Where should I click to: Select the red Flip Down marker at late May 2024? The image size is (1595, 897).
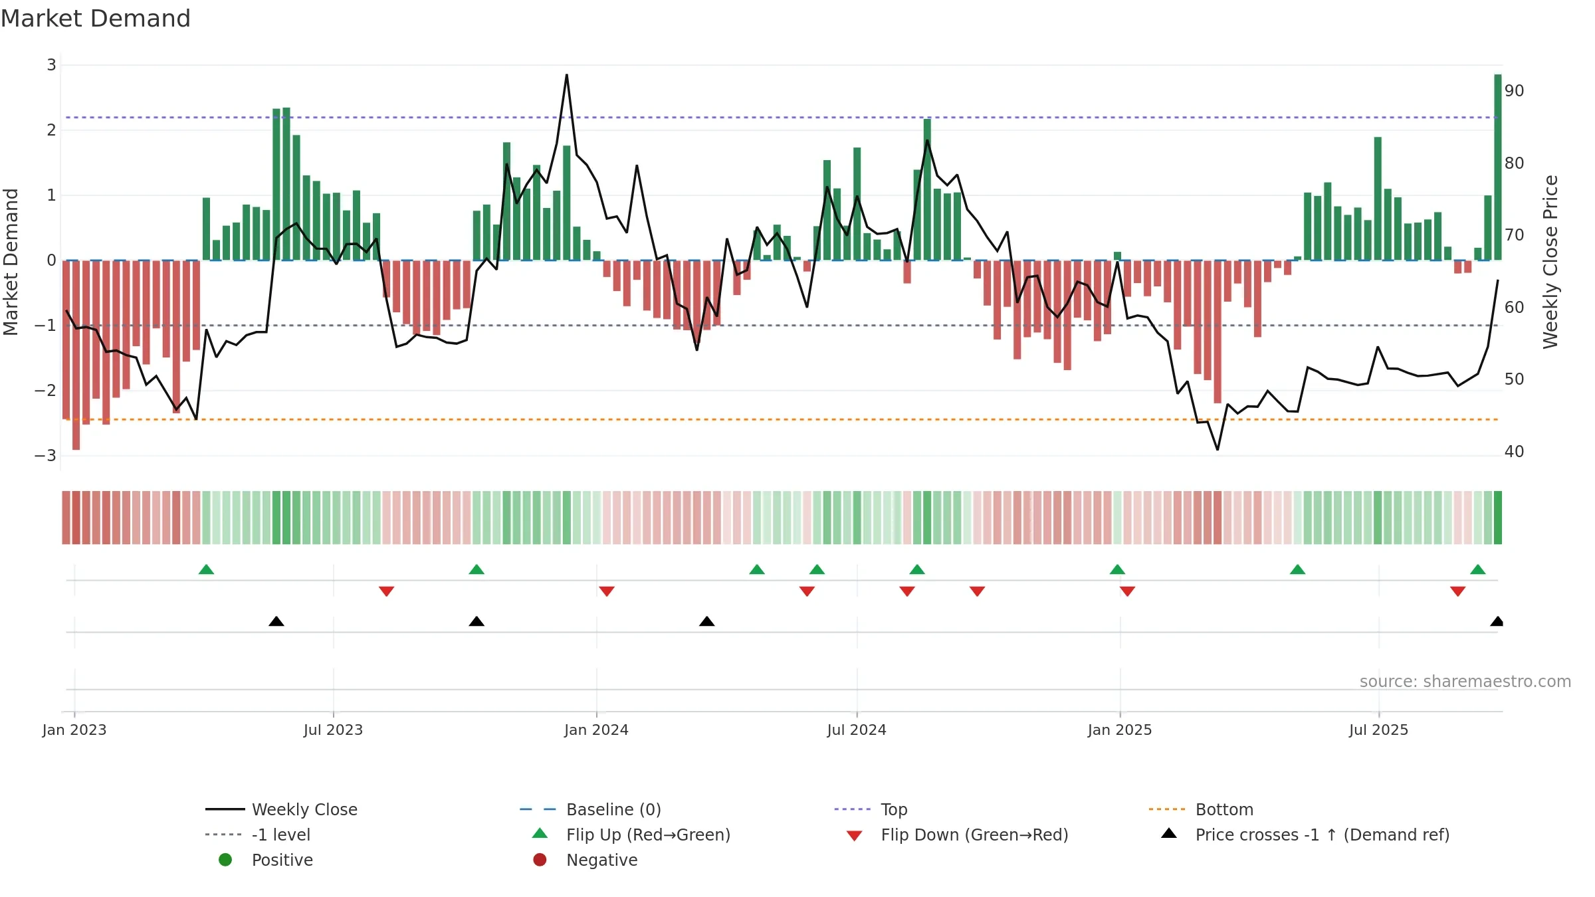pyautogui.click(x=807, y=591)
